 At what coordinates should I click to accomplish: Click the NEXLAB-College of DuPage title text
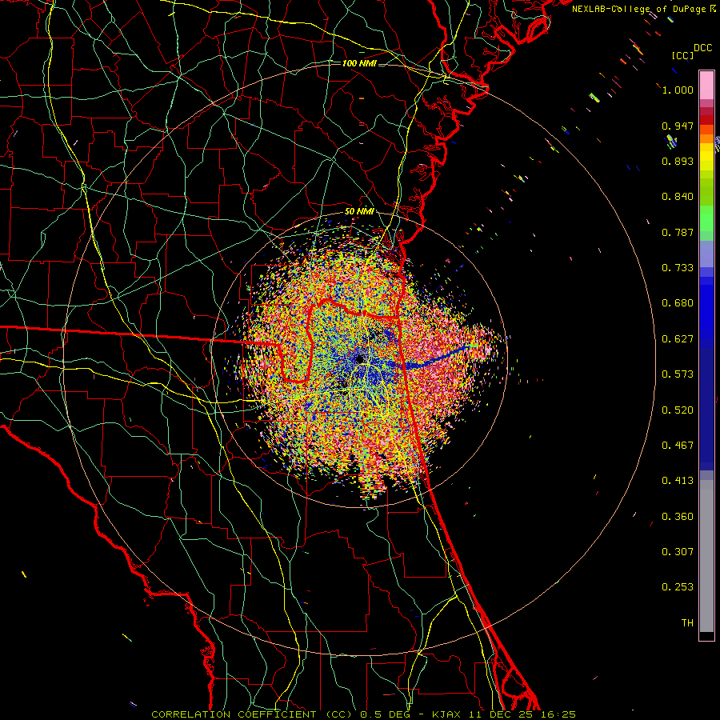pos(644,9)
